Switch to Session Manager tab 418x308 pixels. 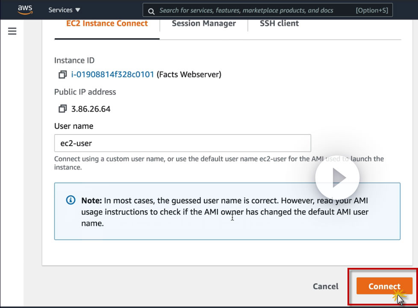[204, 24]
